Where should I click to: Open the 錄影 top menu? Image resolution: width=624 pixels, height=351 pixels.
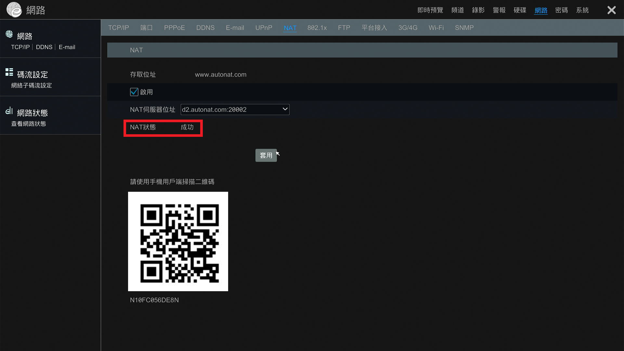click(478, 10)
